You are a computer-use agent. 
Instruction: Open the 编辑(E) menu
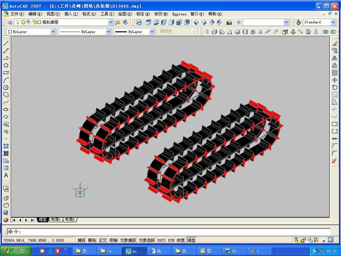[x=35, y=14]
